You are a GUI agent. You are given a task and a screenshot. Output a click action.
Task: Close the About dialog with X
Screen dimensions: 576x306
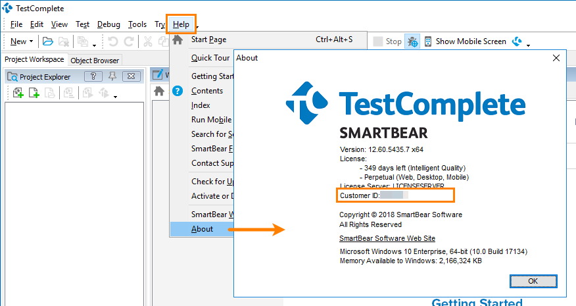coord(556,58)
